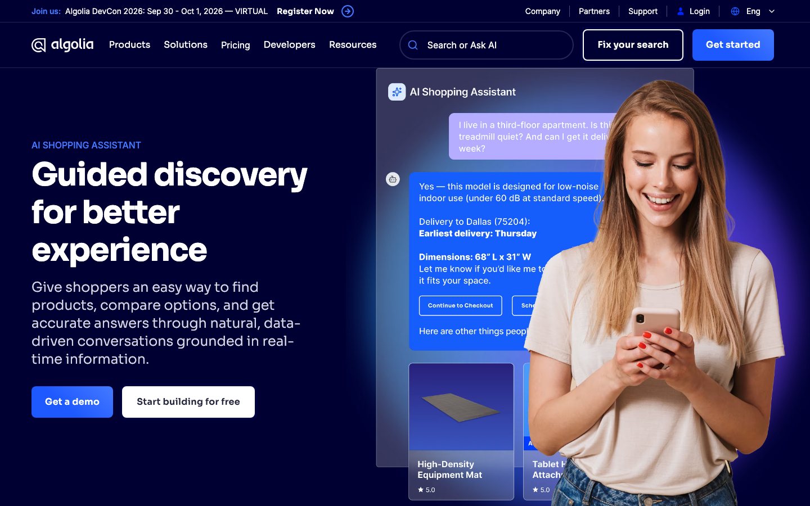Open the Support link
Viewport: 810px width, 506px height.
(643, 11)
